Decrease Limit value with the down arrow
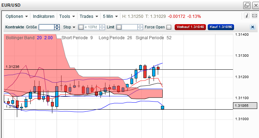The height and width of the screenshot is (138, 259). (140, 28)
